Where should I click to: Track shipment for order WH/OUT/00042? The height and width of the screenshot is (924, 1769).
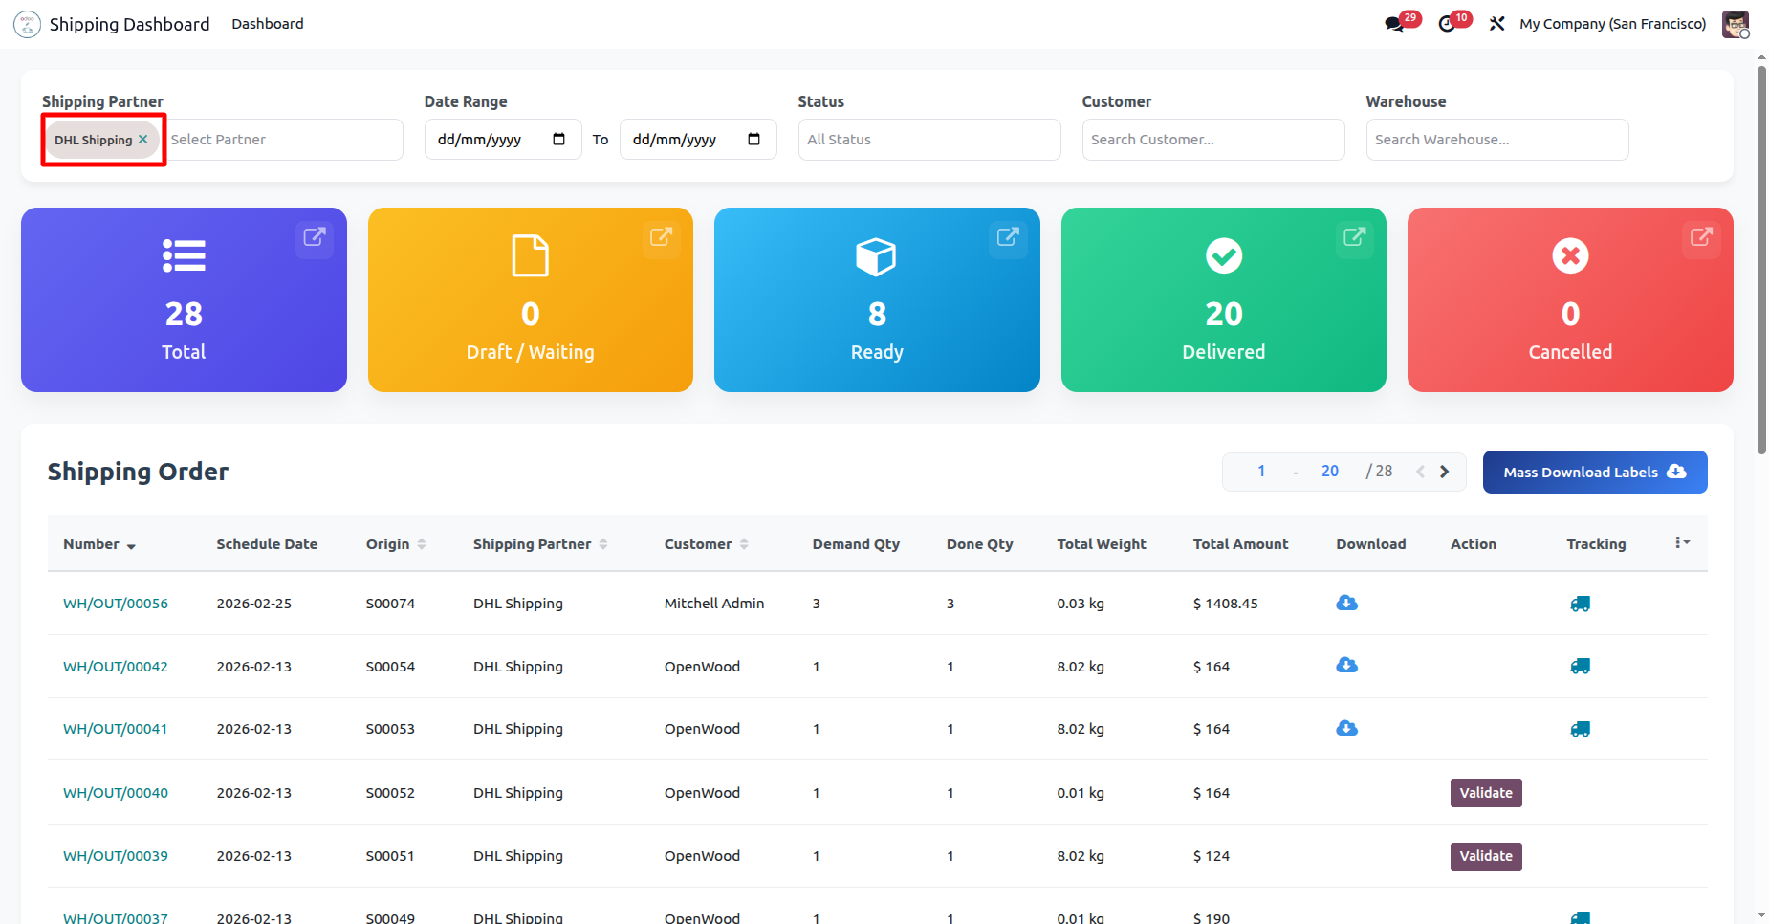click(x=1580, y=667)
